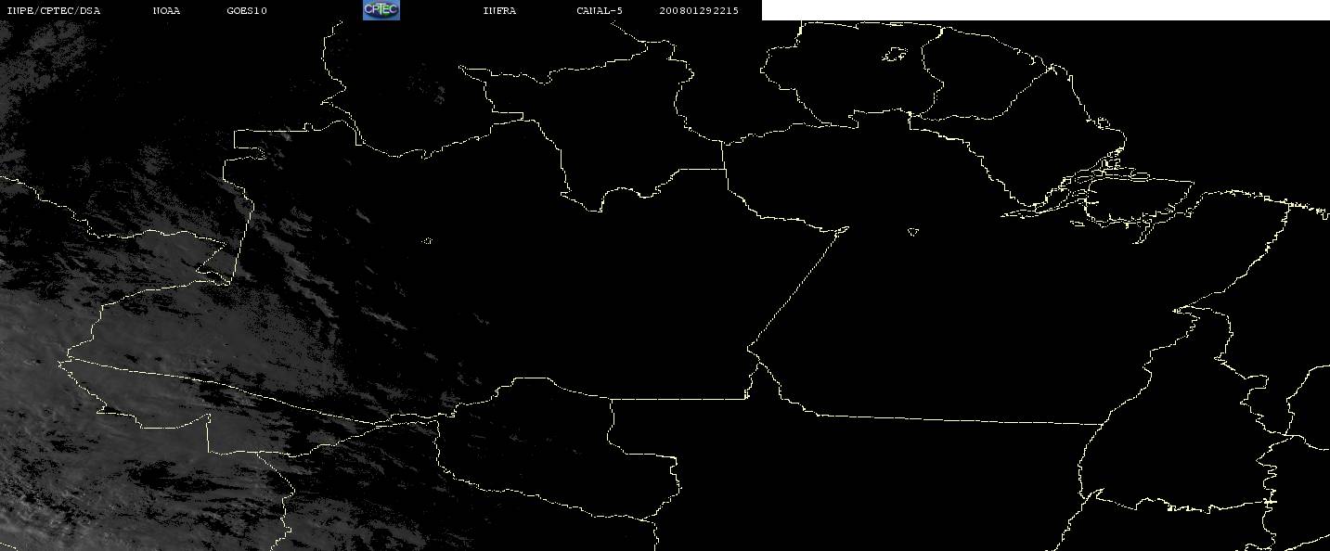Click the CPTEC logo in header
1330x551 pixels.
[381, 10]
